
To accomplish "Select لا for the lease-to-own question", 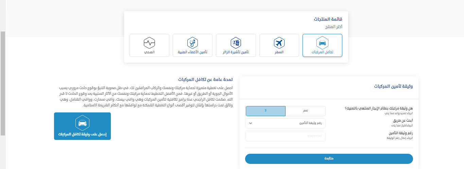I will 265,111.
